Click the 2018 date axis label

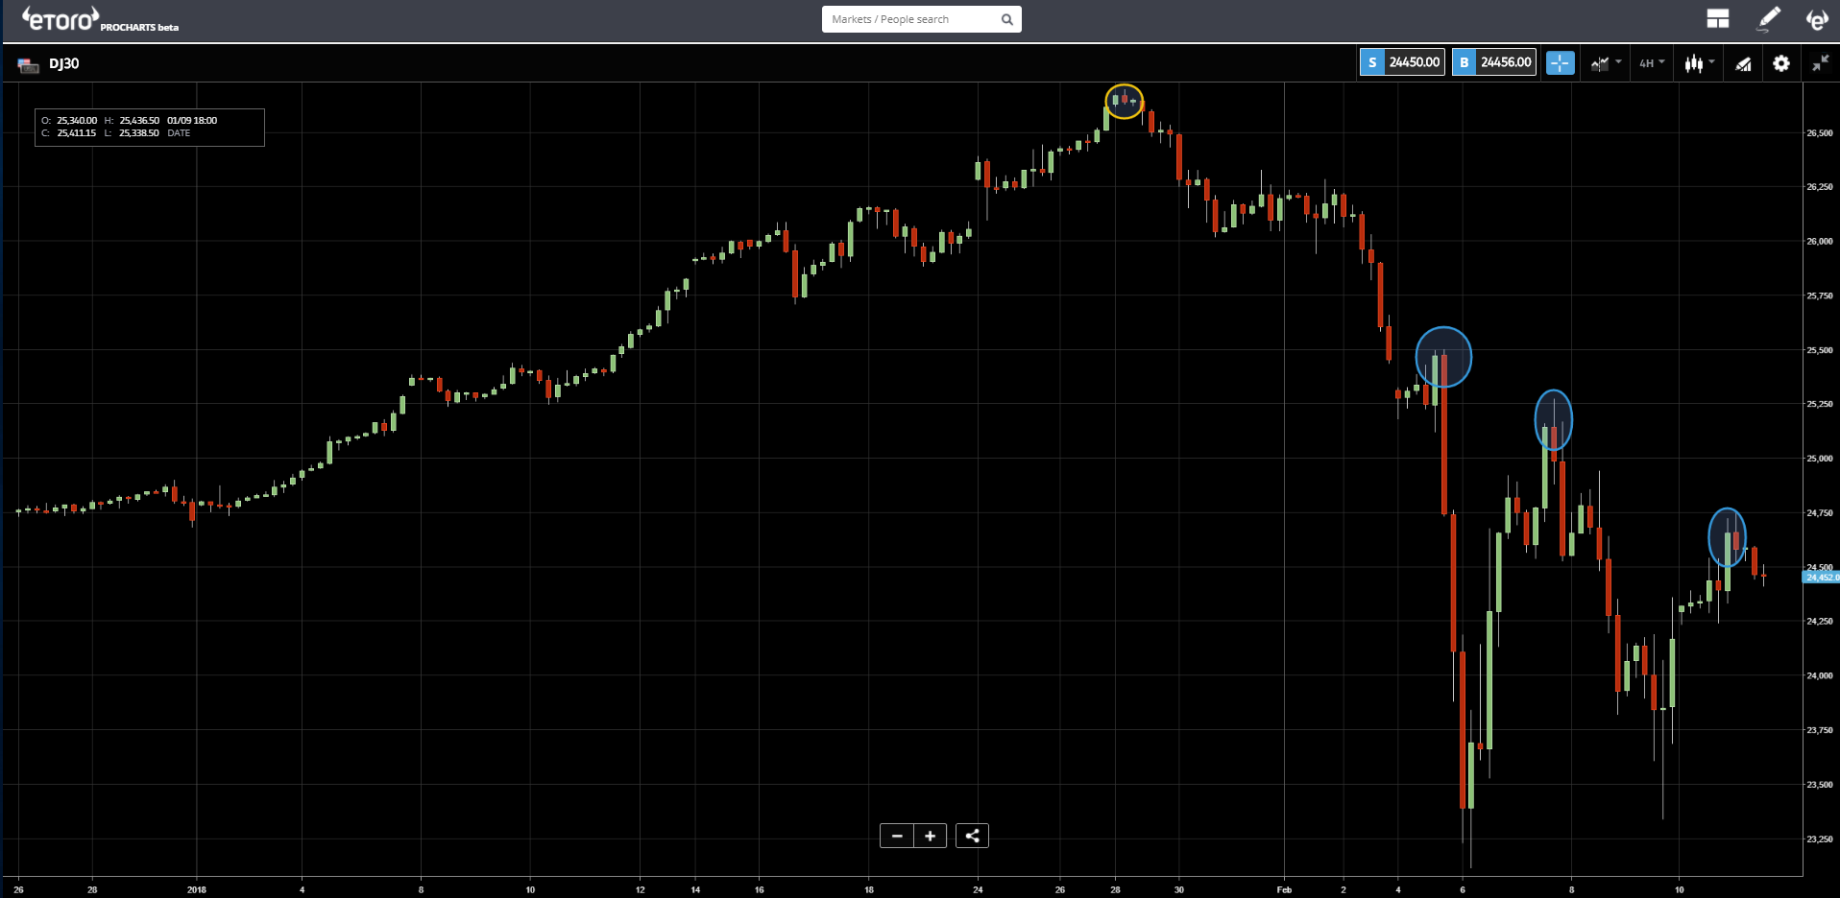[197, 889]
